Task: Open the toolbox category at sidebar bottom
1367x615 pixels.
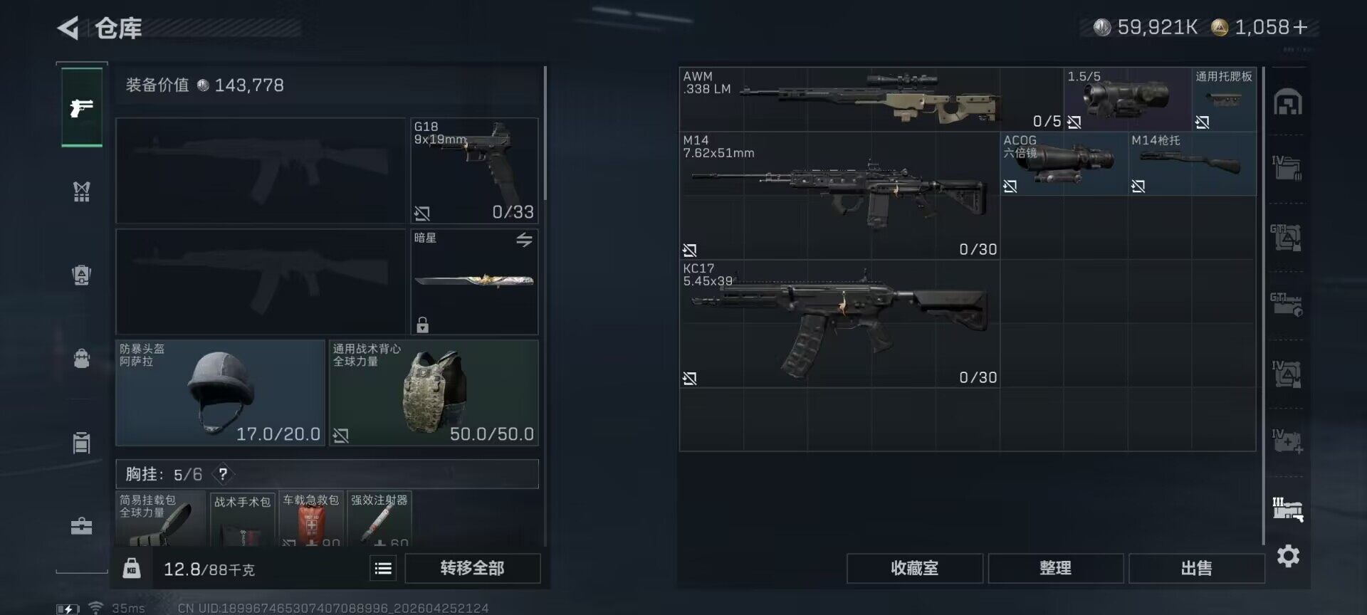Action: tap(82, 526)
